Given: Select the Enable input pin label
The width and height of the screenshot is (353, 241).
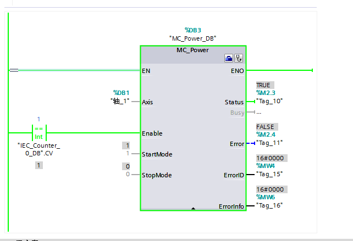Looking at the screenshot, I should [152, 133].
